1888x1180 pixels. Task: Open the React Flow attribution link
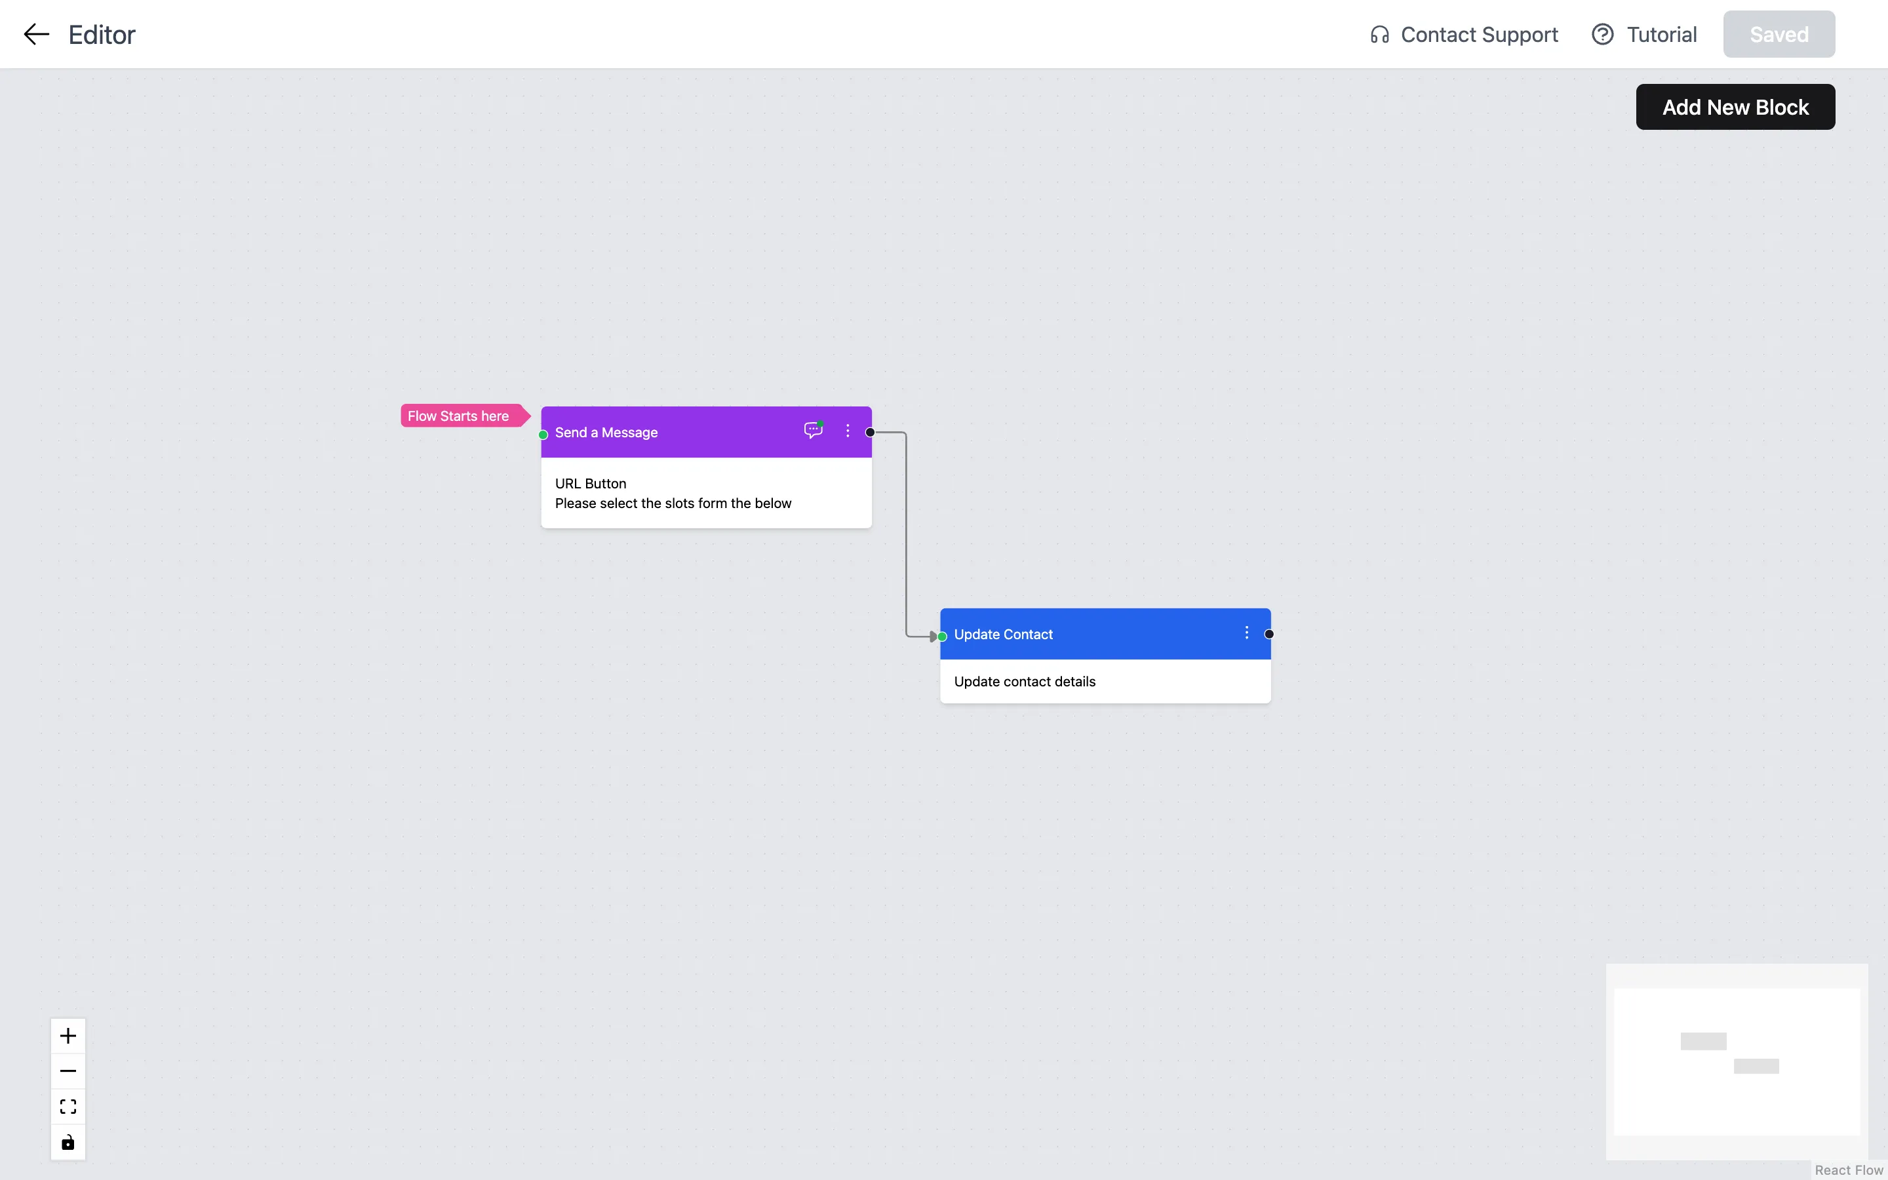(1848, 1170)
